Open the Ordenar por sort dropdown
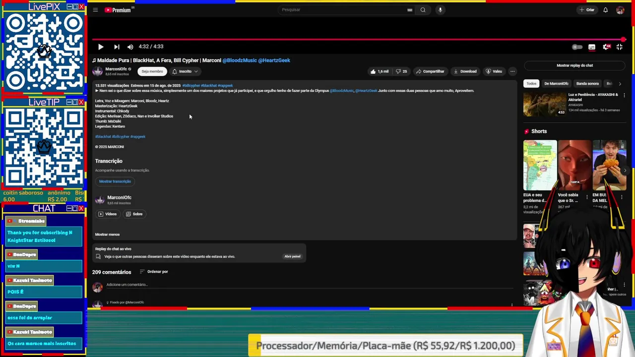This screenshot has height=357, width=635. click(x=154, y=272)
